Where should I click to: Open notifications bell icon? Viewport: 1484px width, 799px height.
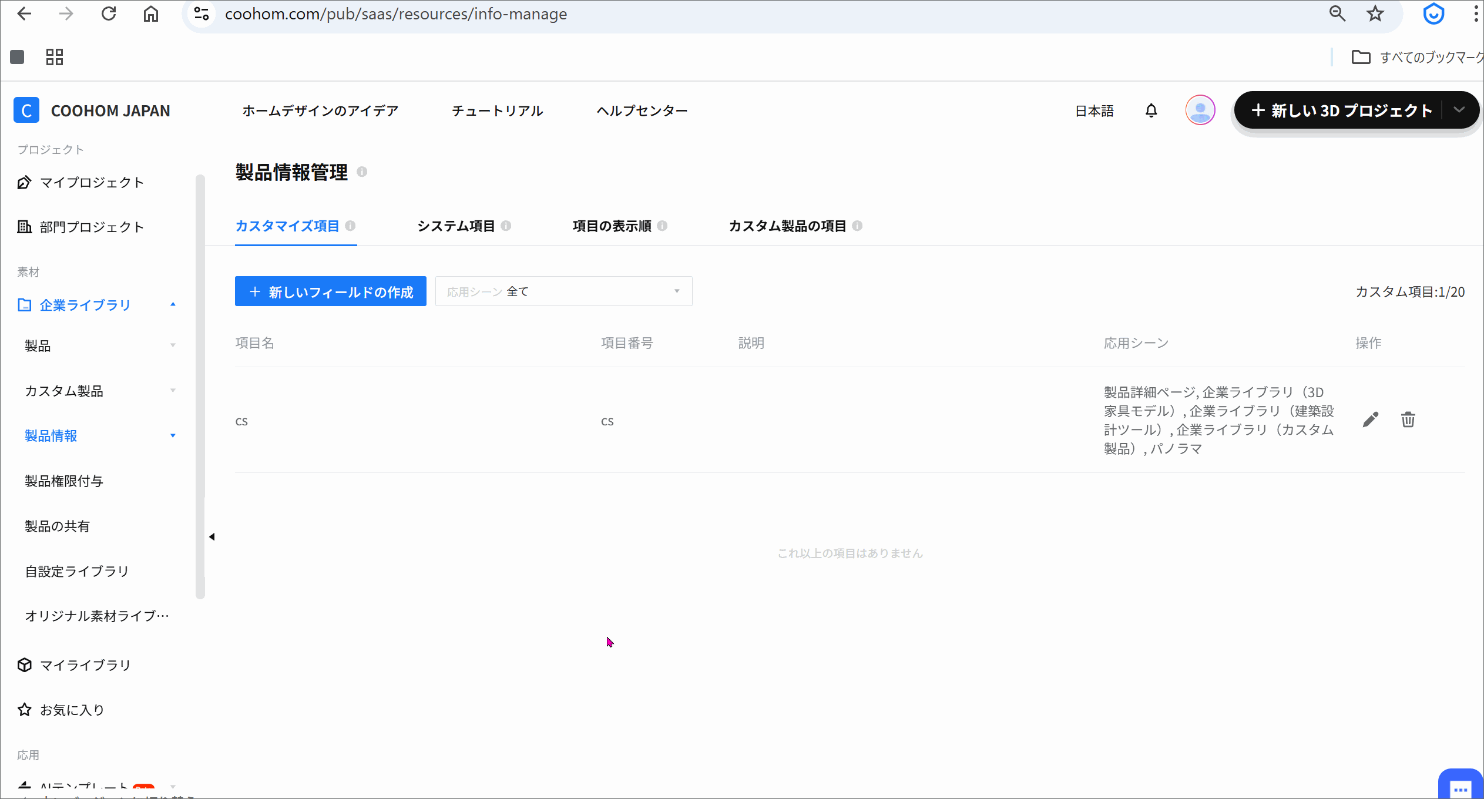tap(1151, 110)
